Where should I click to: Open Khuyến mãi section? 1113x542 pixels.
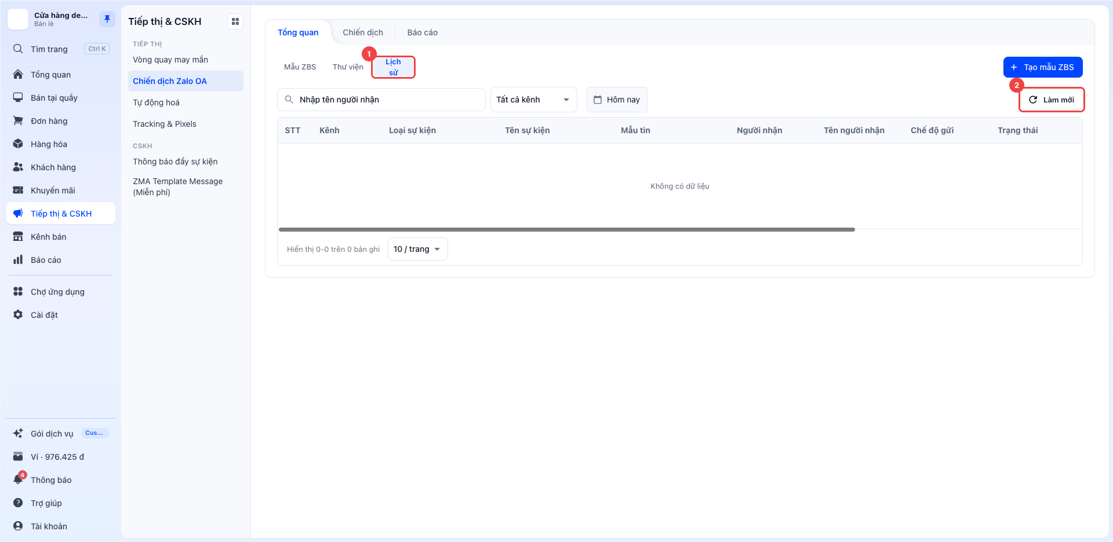click(61, 191)
